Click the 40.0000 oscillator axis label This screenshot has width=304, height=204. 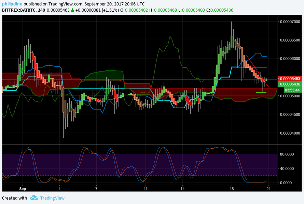(x=287, y=168)
